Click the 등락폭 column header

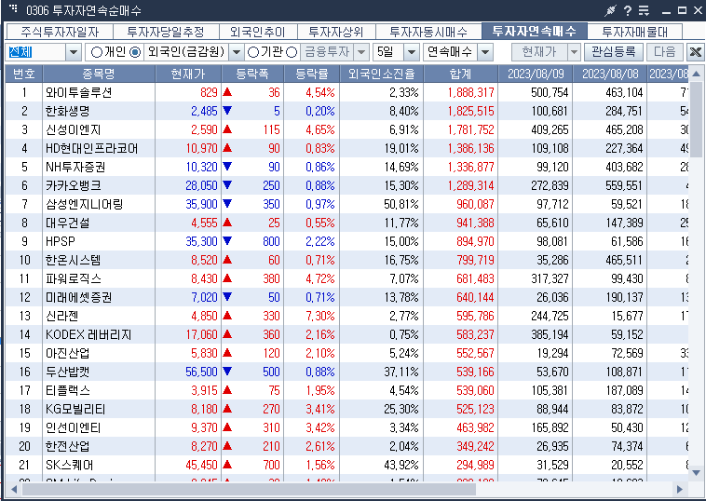click(252, 74)
